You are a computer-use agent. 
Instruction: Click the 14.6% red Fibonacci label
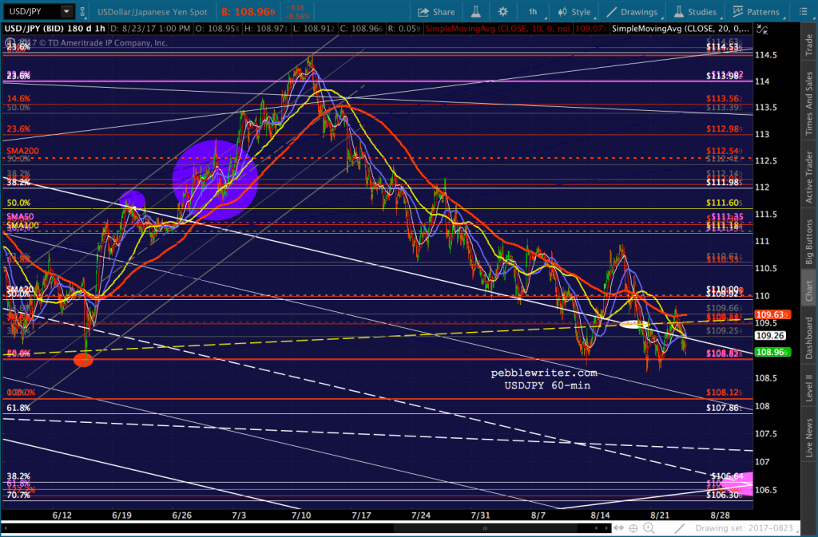click(18, 98)
